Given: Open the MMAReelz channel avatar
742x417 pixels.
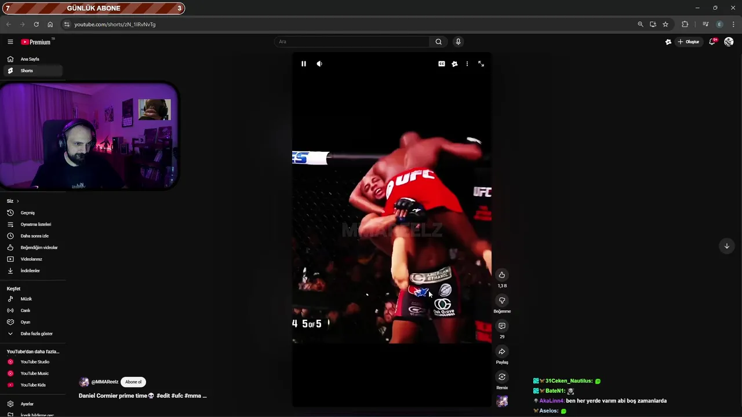Looking at the screenshot, I should (x=84, y=382).
